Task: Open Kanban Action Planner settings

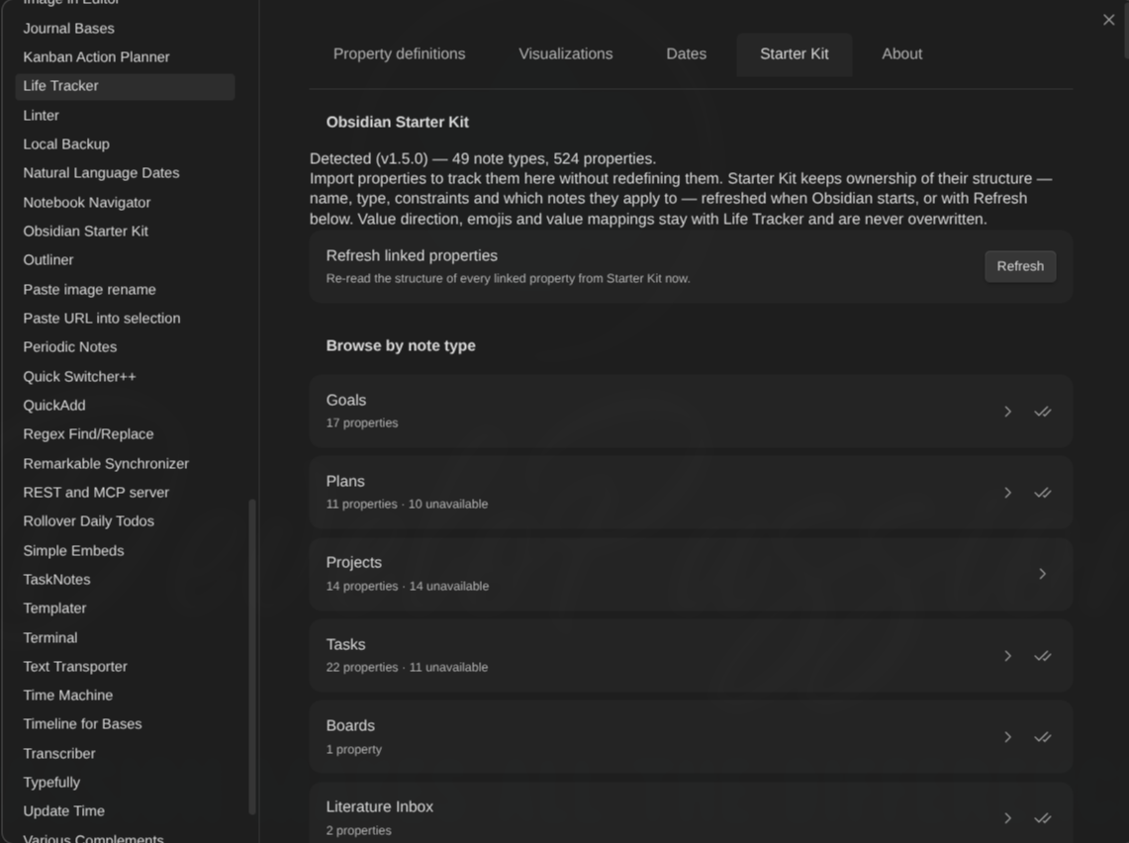Action: point(125,56)
